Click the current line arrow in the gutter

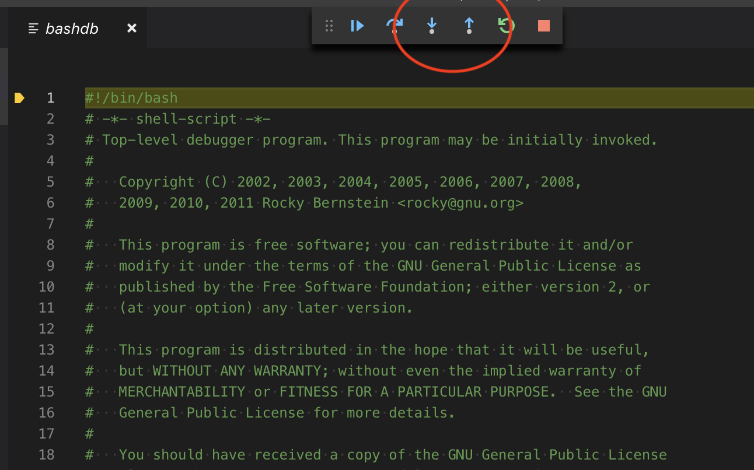click(19, 98)
